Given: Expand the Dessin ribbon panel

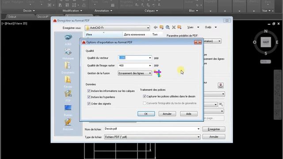Looking at the screenshot, I should click(29, 11).
